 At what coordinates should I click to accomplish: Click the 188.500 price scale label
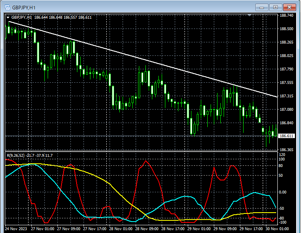(286, 29)
